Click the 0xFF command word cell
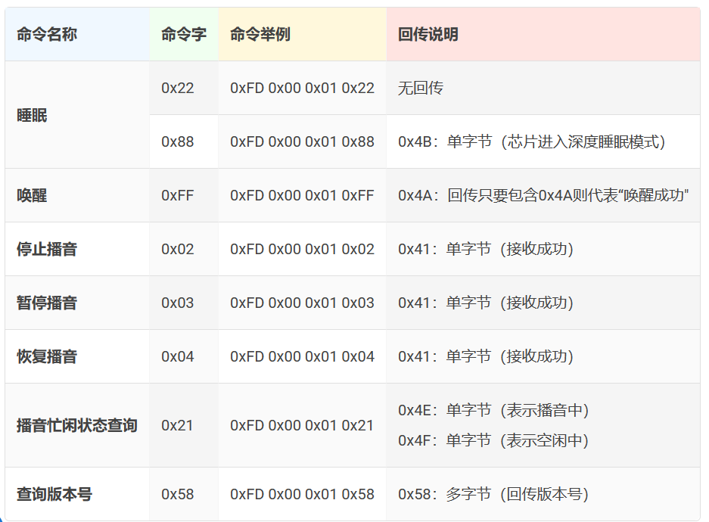Viewport: 709px width, 522px height. click(x=178, y=196)
